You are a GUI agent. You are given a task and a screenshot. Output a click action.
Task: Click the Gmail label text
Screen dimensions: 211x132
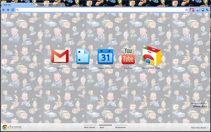click(x=60, y=68)
